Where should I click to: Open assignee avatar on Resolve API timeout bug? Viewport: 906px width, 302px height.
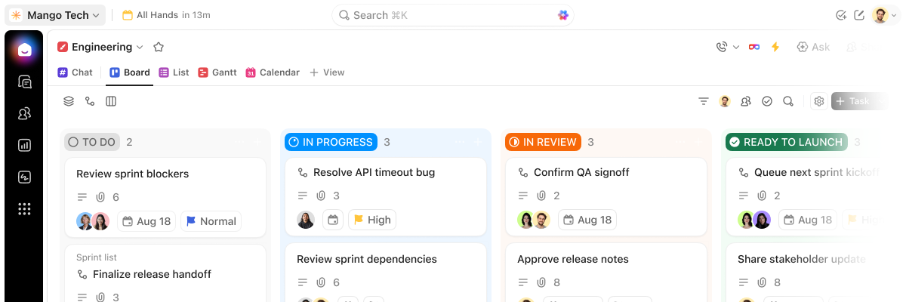click(306, 220)
